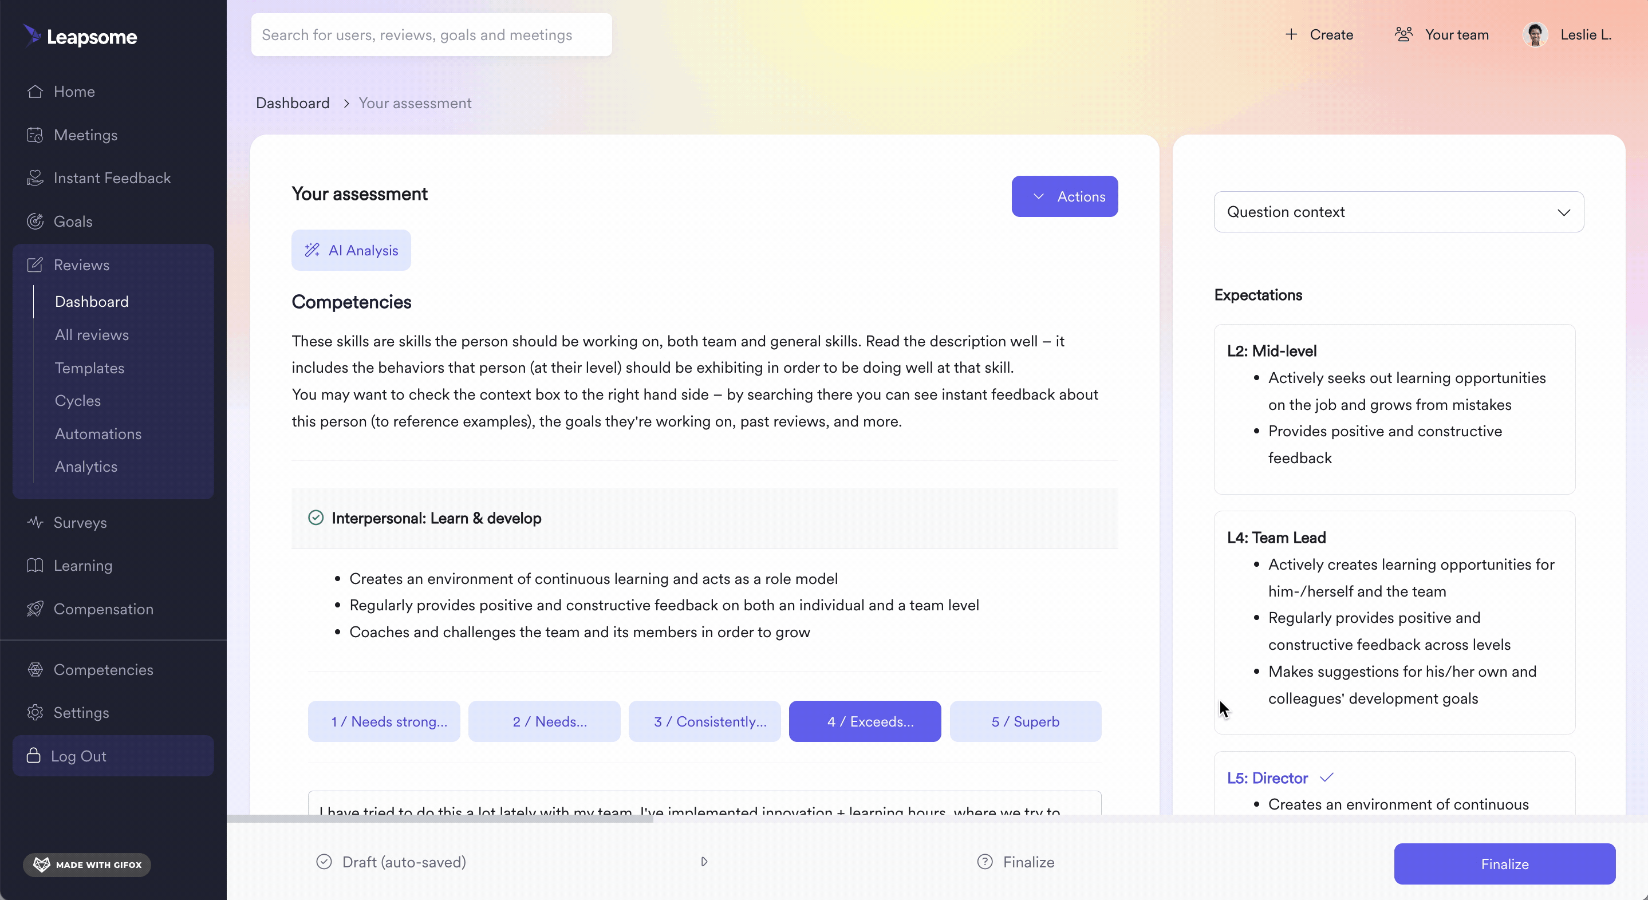Viewport: 1648px width, 900px height.
Task: Select rating 1 / Needs strong
Action: click(x=384, y=721)
